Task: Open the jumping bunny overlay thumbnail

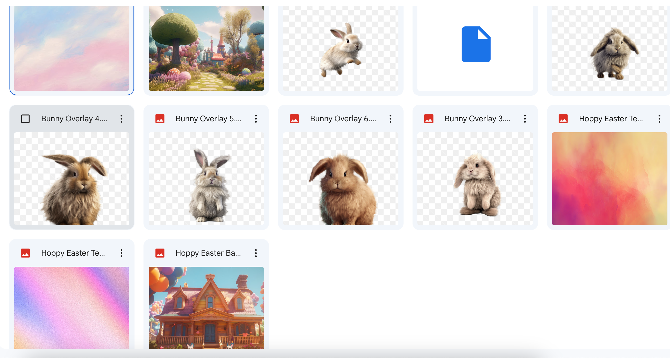Action: point(340,48)
